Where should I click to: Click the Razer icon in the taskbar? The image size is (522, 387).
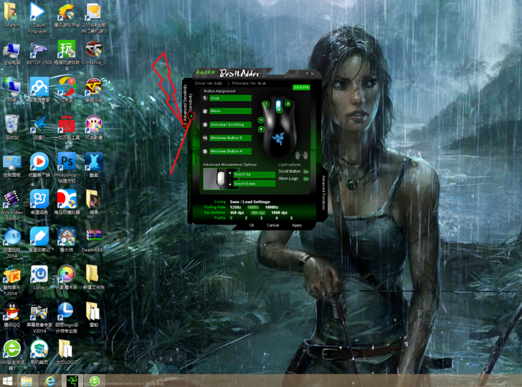tap(72, 381)
